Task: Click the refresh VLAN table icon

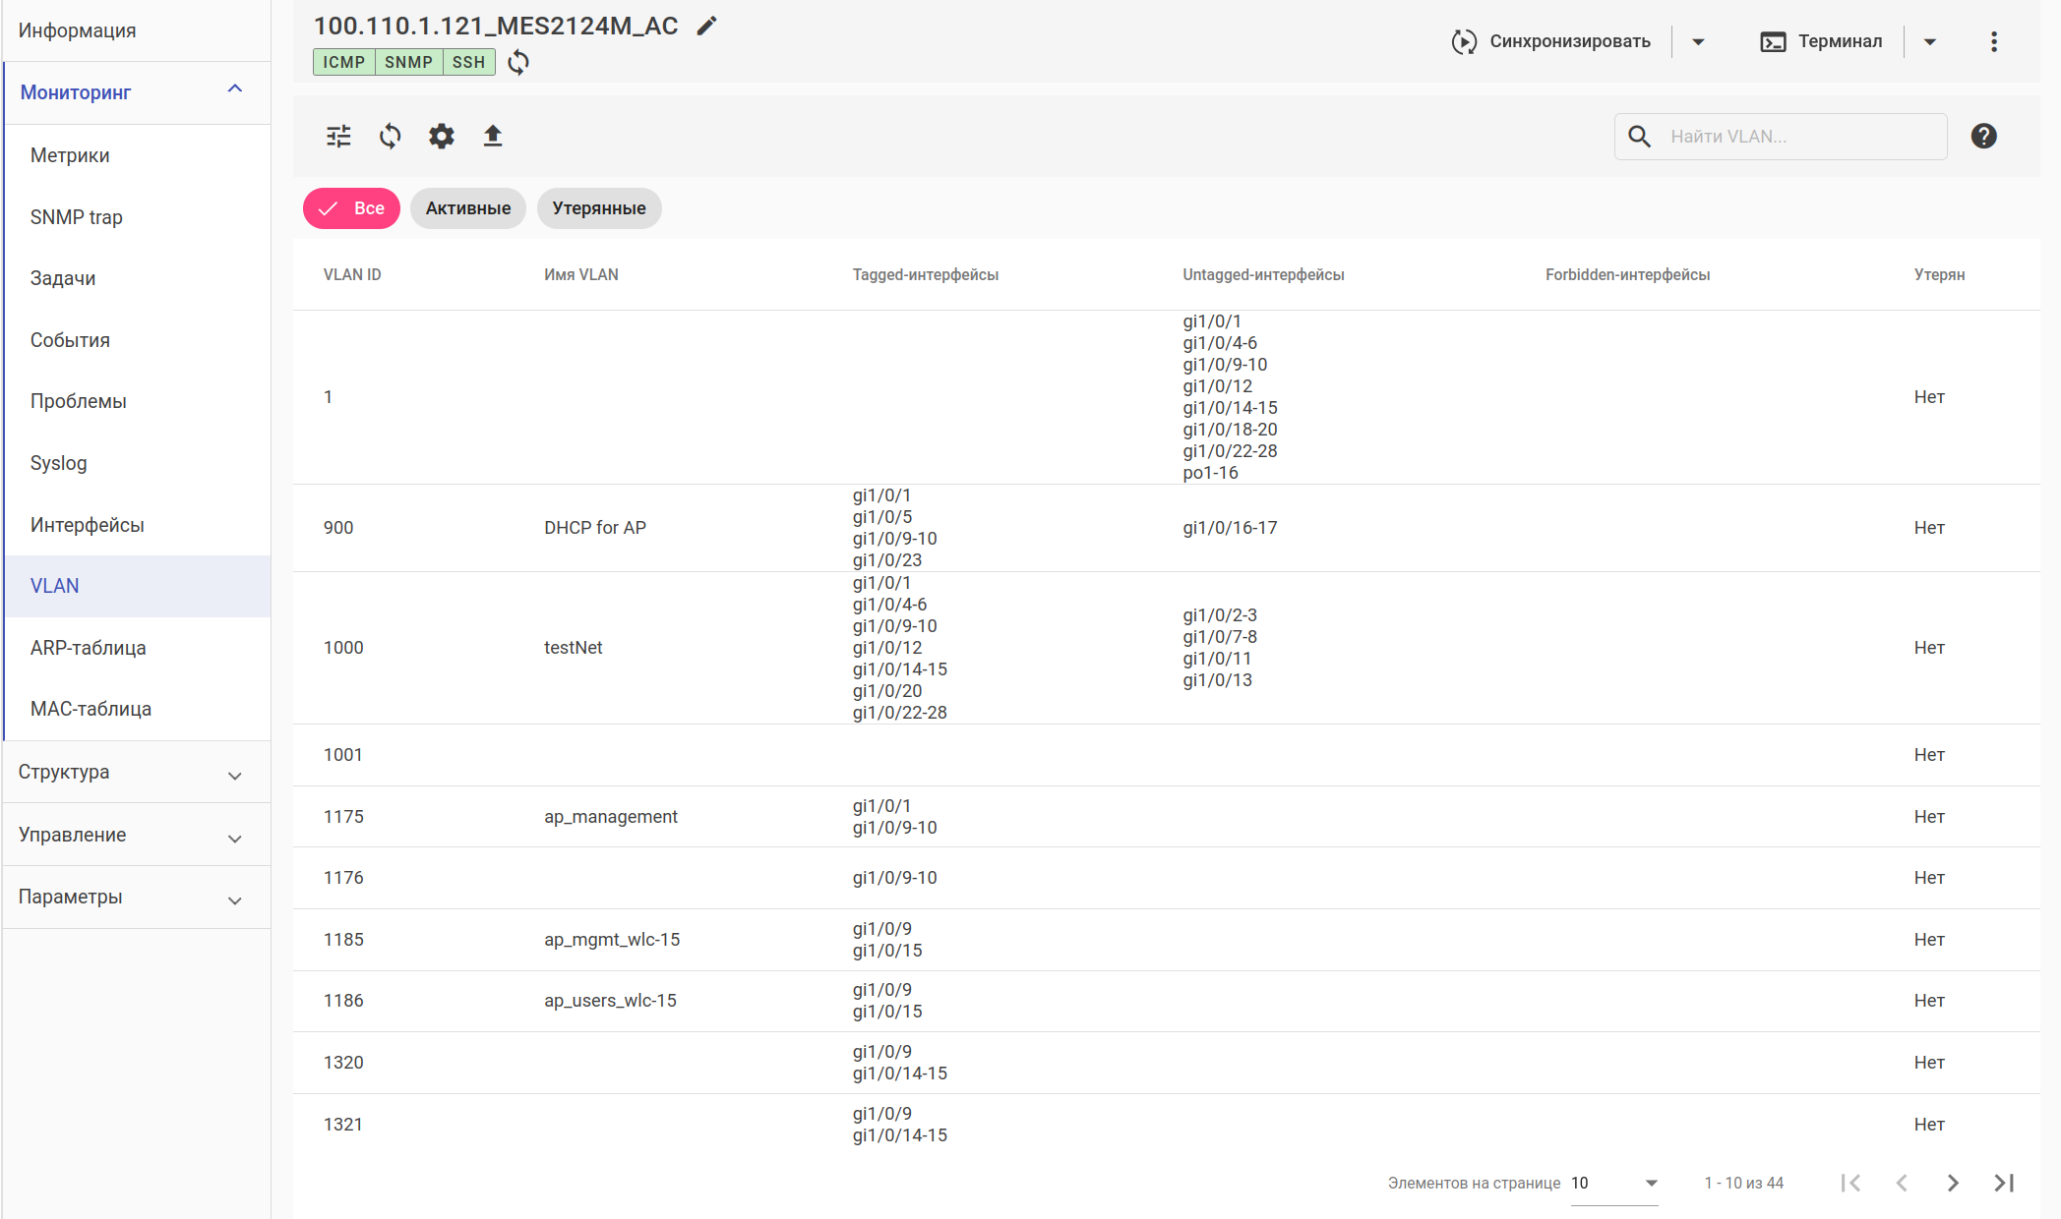Action: (390, 136)
